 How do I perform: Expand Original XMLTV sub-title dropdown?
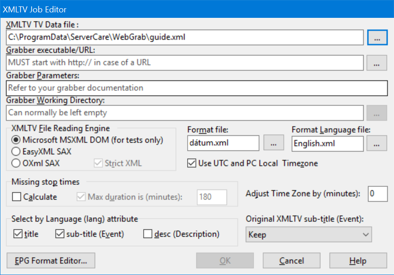click(x=308, y=234)
